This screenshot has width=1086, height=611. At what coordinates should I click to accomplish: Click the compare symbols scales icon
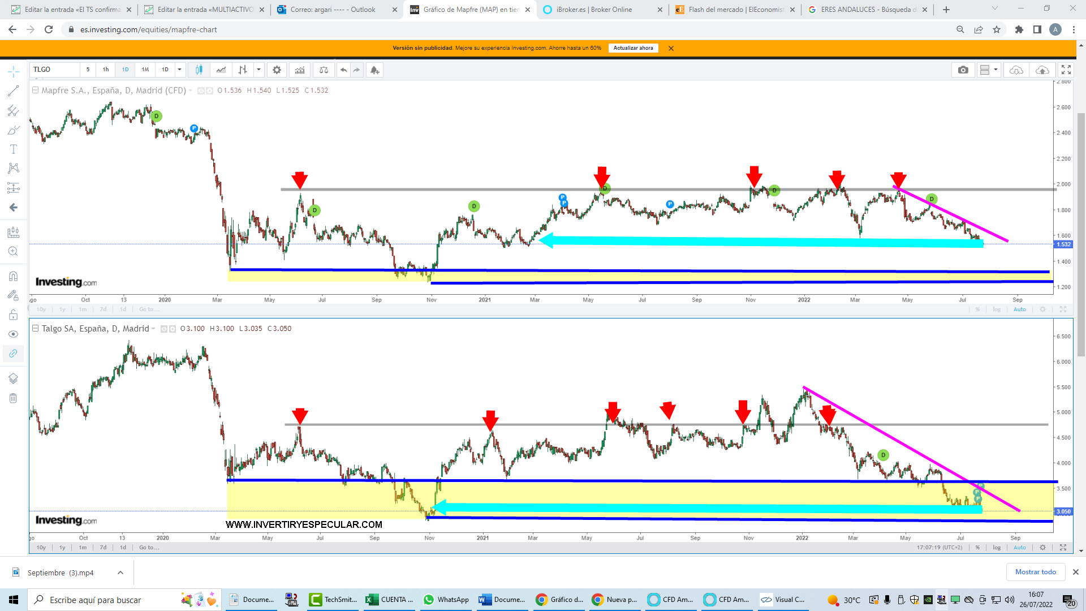coord(324,70)
